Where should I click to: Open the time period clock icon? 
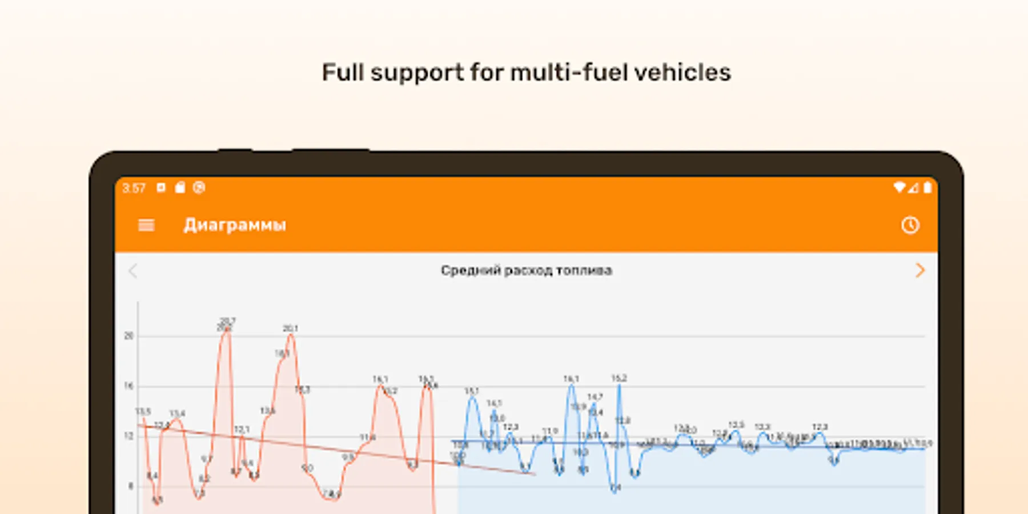click(910, 225)
